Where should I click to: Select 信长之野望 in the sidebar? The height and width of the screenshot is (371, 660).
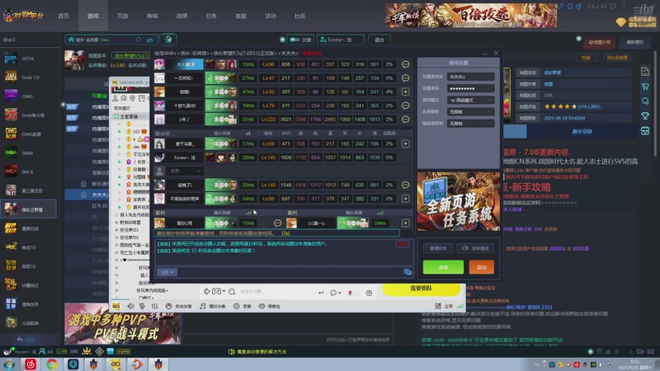[x=28, y=209]
